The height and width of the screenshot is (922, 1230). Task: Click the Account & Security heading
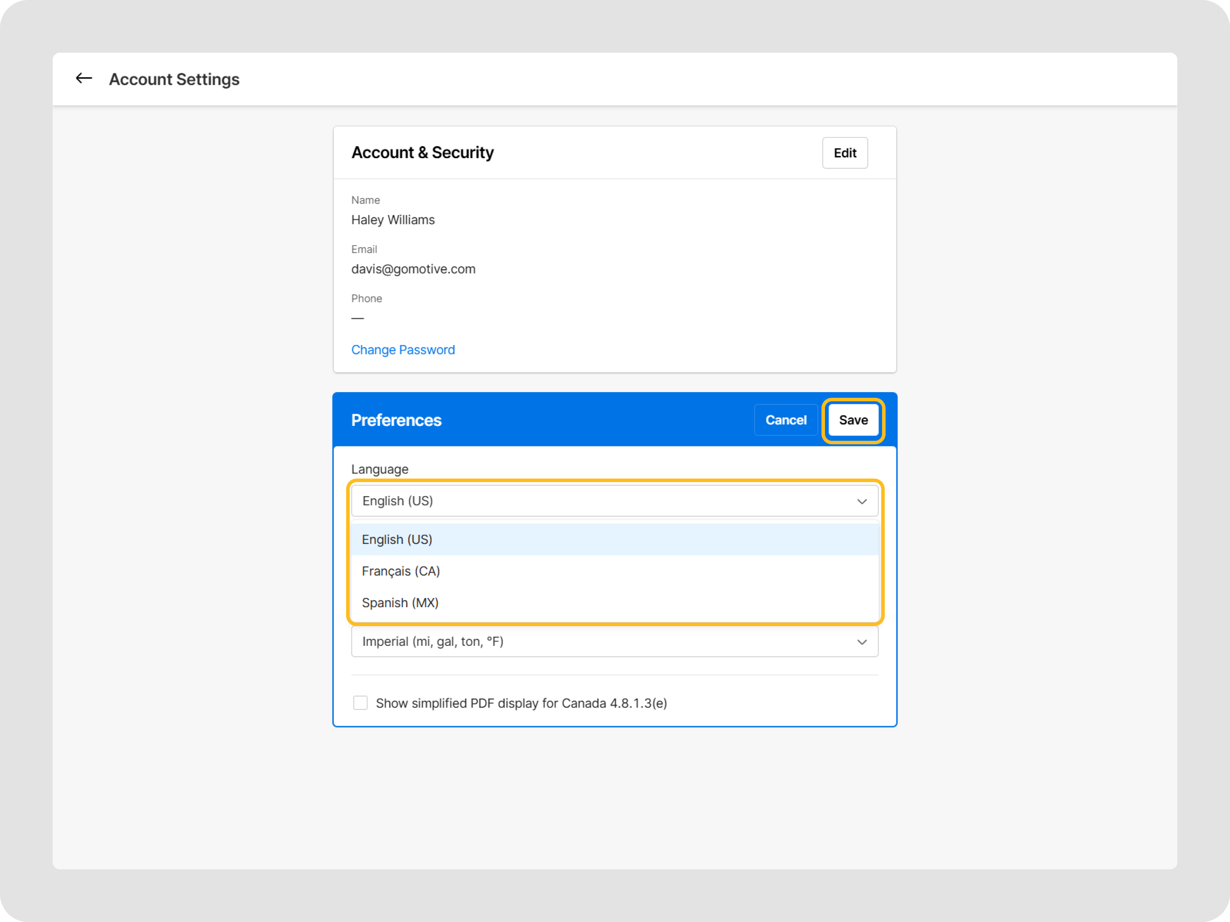click(423, 153)
